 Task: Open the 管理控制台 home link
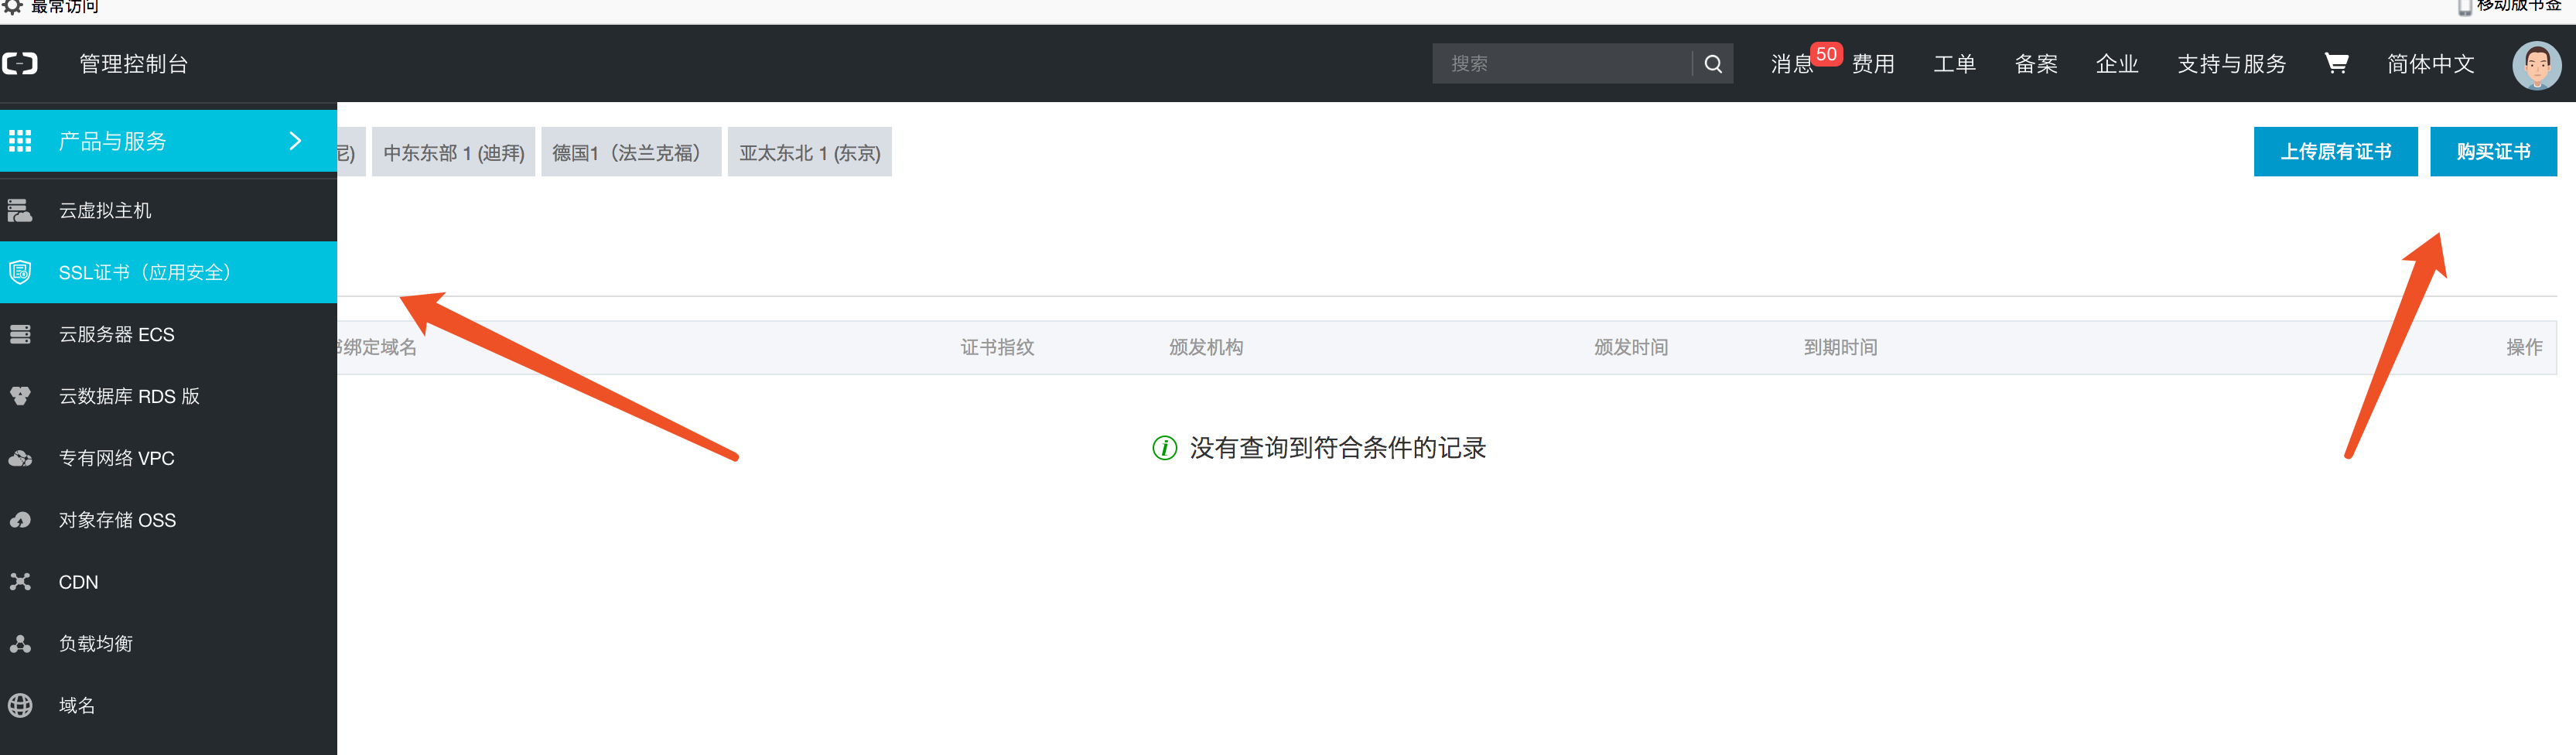pyautogui.click(x=134, y=64)
